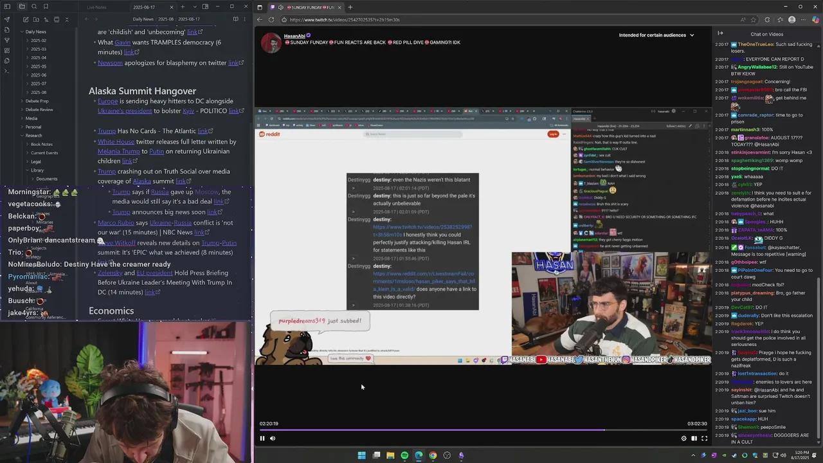Click the 2025-08 breadcrumb
Viewport: 823px width, 463px height.
(166, 19)
